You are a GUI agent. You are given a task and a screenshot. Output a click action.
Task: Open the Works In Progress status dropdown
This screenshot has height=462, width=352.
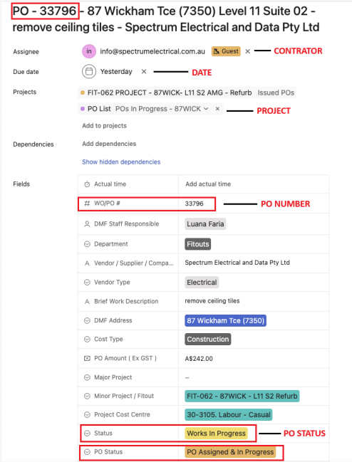(x=216, y=434)
